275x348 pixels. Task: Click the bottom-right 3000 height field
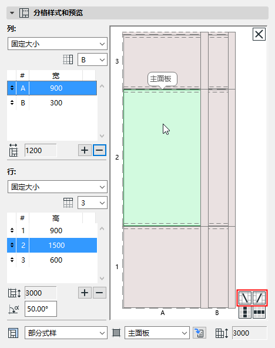[250, 333]
